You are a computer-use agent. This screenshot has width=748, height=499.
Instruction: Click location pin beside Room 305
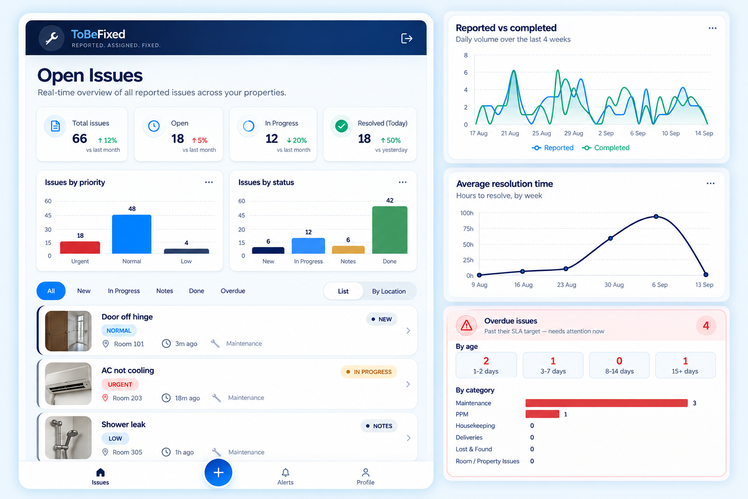pyautogui.click(x=105, y=452)
